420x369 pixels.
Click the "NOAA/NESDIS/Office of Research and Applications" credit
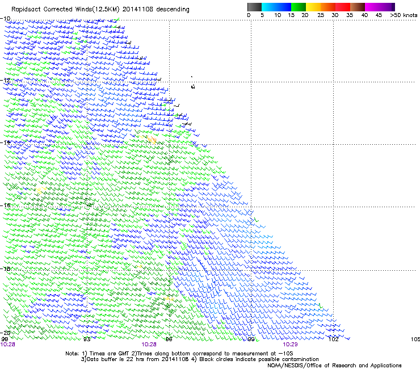(334, 365)
